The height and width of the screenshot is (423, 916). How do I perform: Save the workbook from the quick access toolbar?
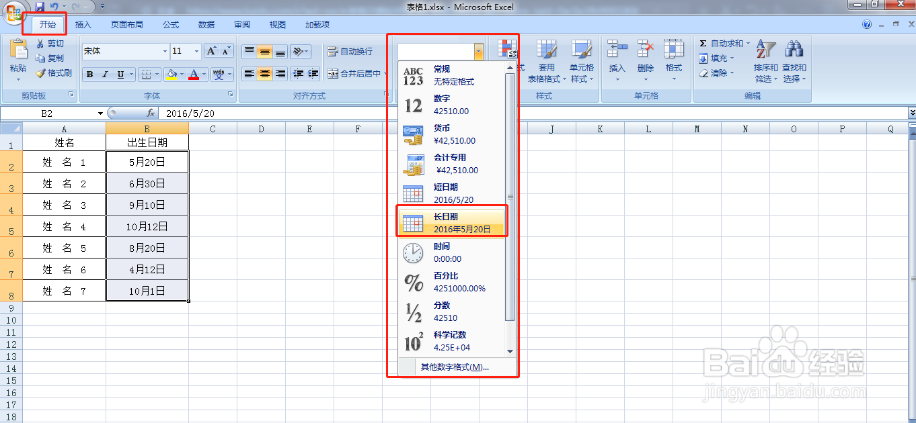[40, 7]
